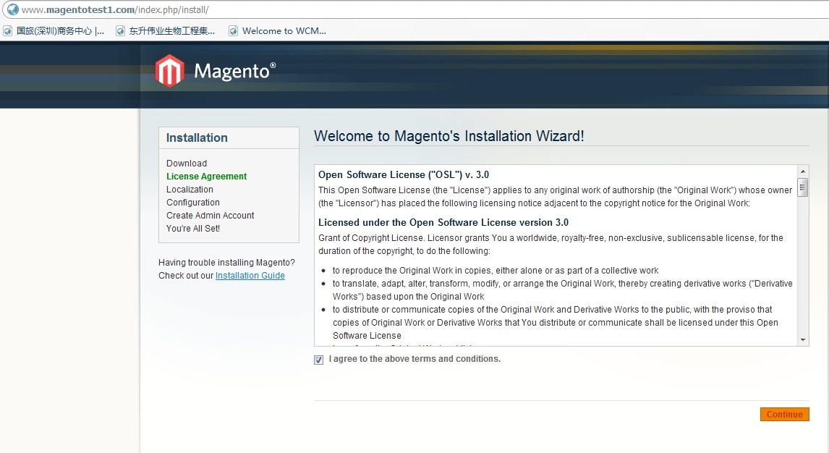
Task: Click the browser URL address field
Action: [x=362, y=10]
